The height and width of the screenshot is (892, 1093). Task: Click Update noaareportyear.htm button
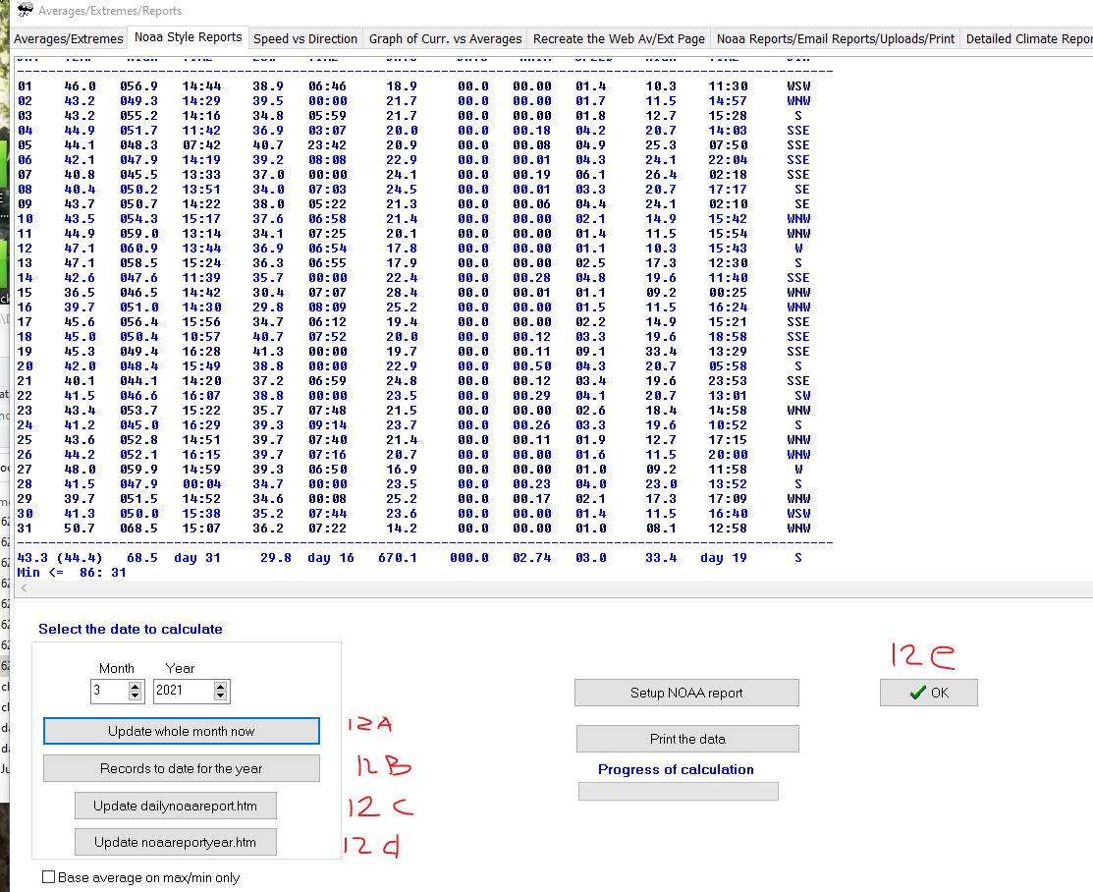click(x=176, y=842)
